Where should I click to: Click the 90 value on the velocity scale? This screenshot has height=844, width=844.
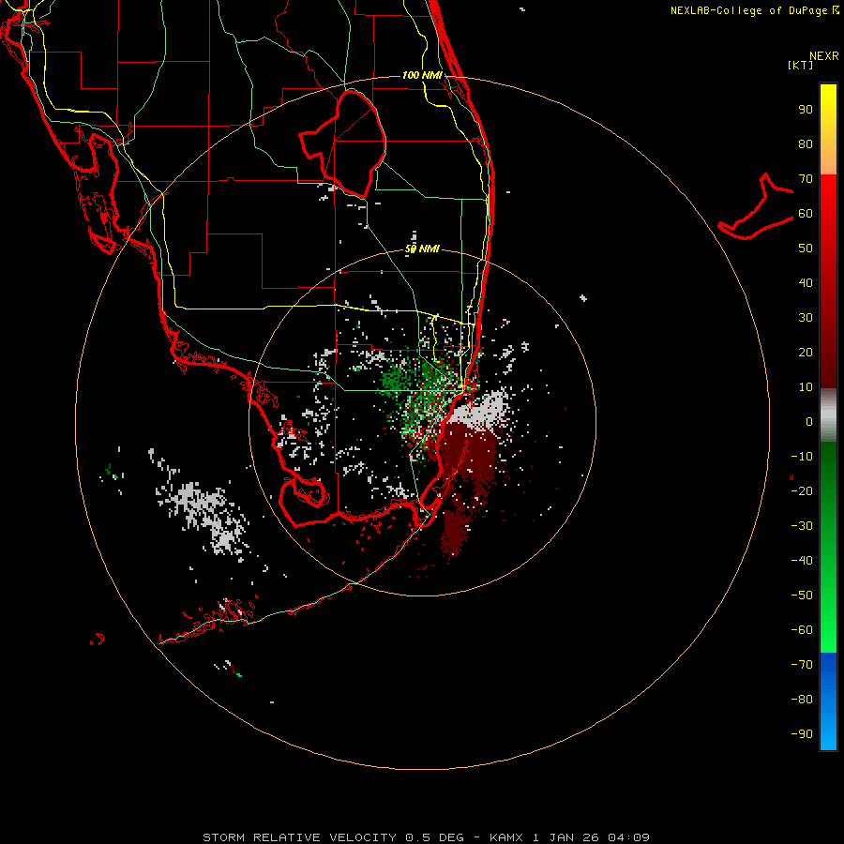tap(806, 110)
